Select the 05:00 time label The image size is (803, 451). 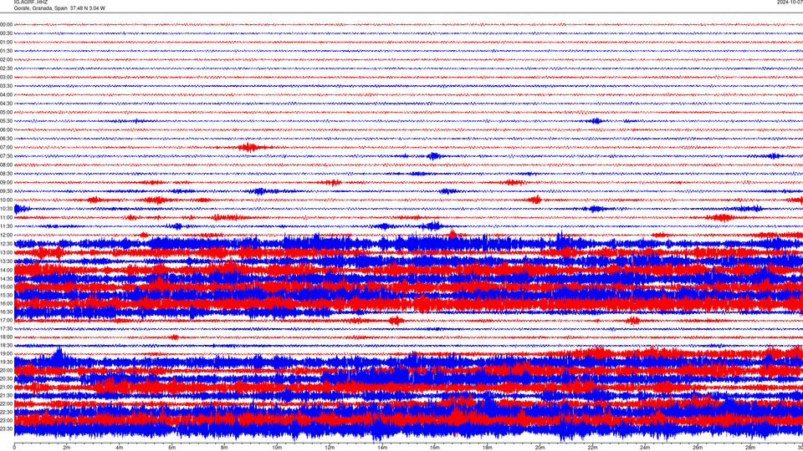click(6, 112)
